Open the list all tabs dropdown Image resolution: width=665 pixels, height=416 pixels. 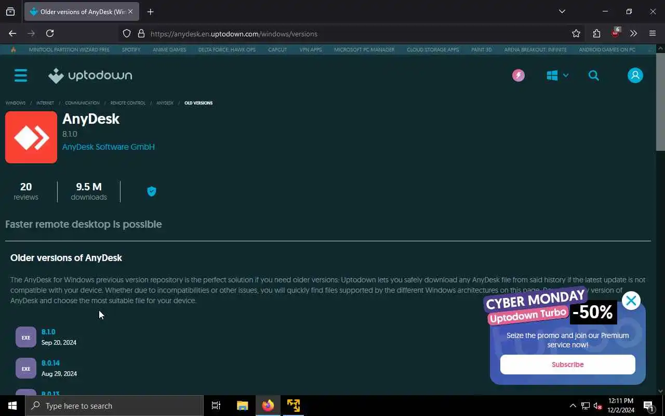(x=562, y=11)
